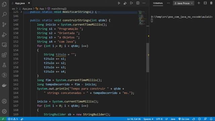The image size is (215, 121).
Task: Create a new terminal with plus icon
Action: click(199, 3)
